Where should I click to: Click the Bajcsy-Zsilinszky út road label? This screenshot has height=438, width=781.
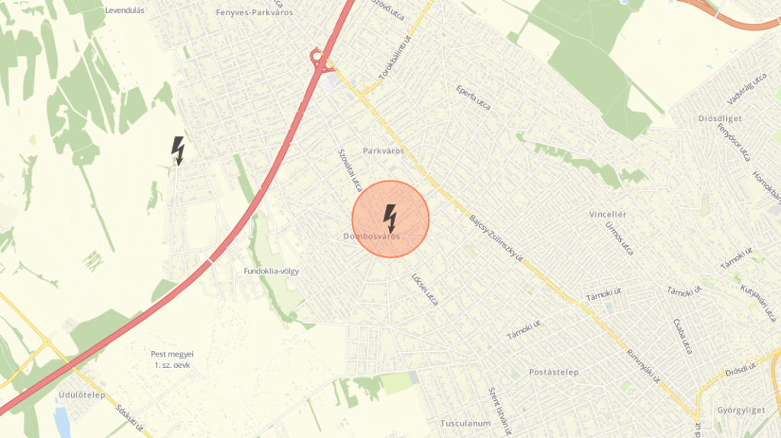point(496,238)
